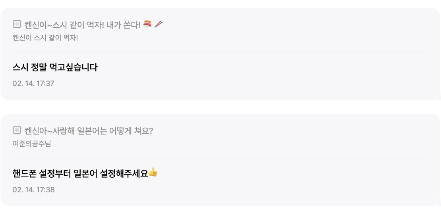Click the white gap between the two cards
This screenshot has width=441, height=209.
[x=220, y=107]
